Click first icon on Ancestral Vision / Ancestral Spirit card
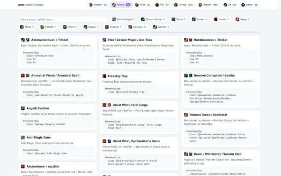 [x=23, y=76]
